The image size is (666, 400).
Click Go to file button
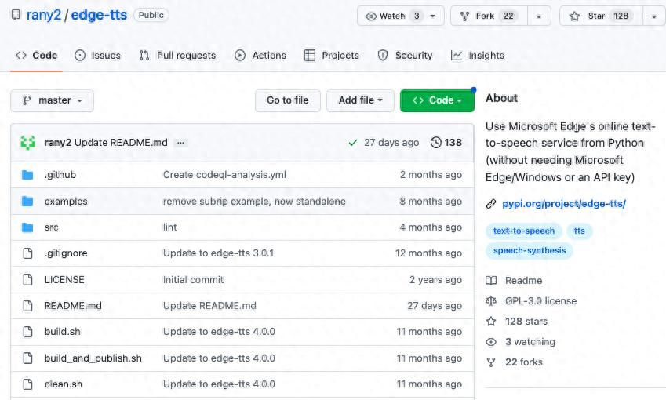pyautogui.click(x=288, y=100)
